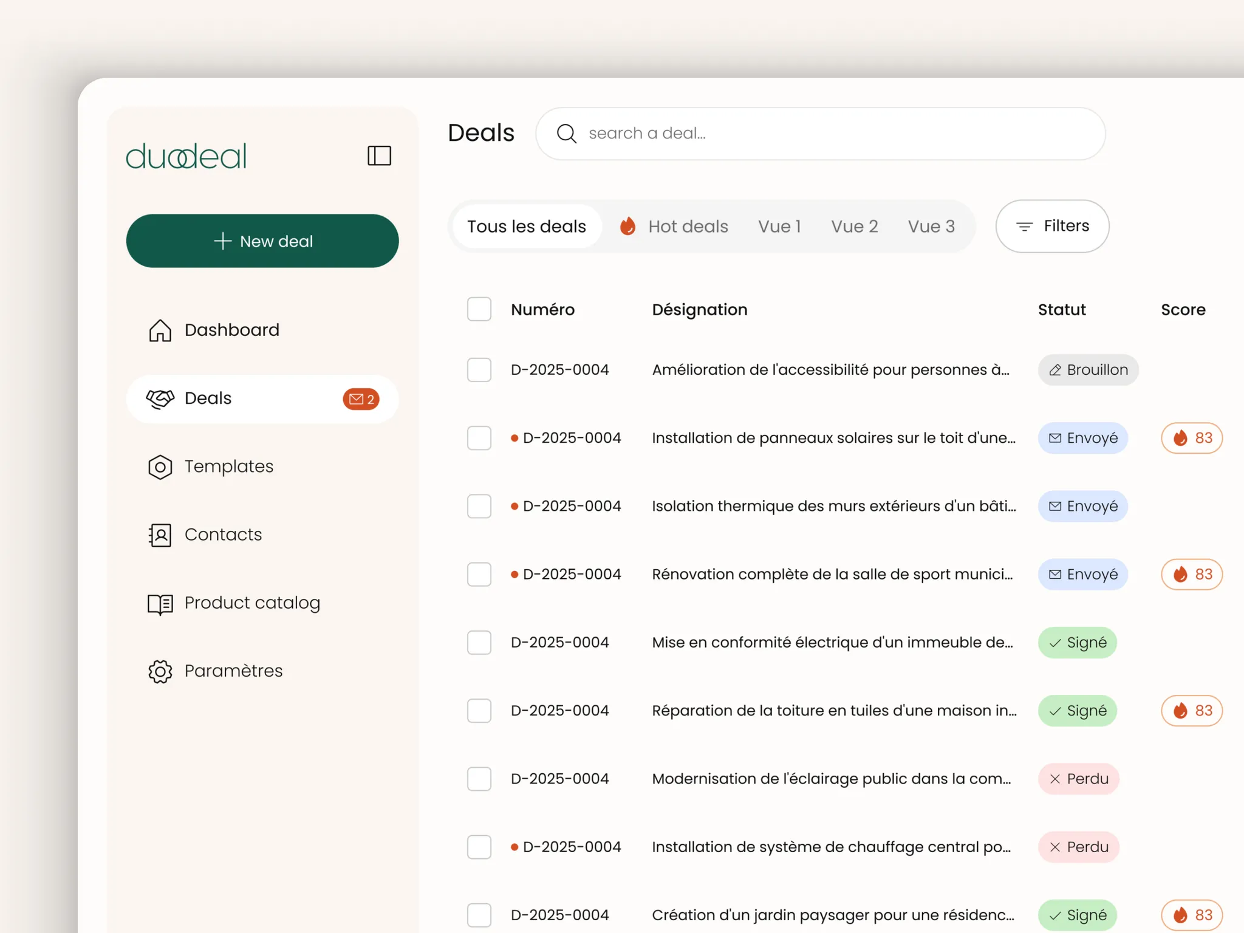1244x933 pixels.
Task: Click score 83 badge for jardin paysager deal
Action: (1192, 915)
